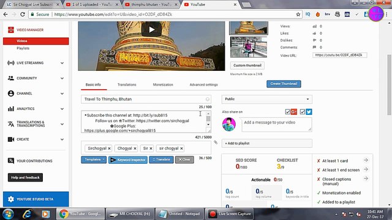
Task: Open the Video Manager section icon
Action: point(11,30)
